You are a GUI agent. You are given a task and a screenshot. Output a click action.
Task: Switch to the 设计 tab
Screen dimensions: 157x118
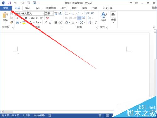coord(38,8)
